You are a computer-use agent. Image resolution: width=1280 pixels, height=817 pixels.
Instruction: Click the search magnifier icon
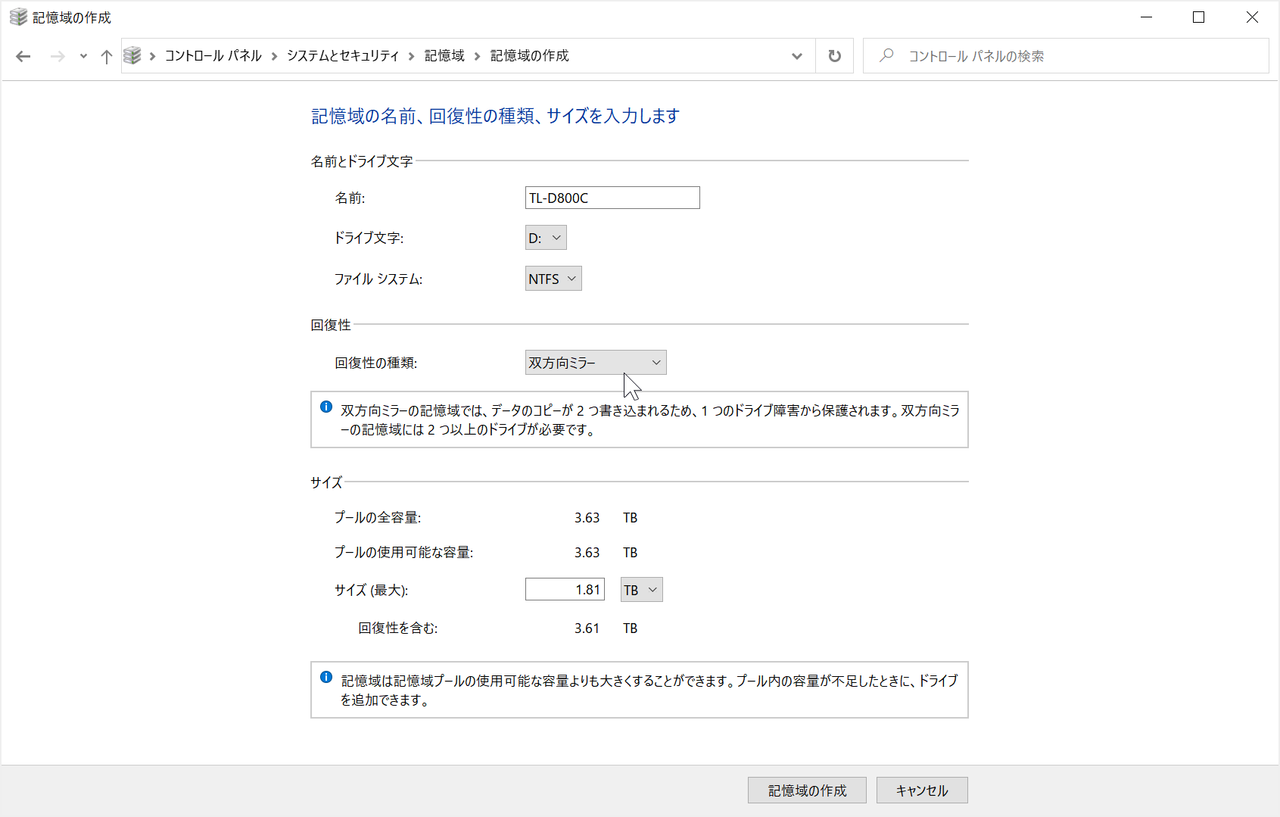886,55
